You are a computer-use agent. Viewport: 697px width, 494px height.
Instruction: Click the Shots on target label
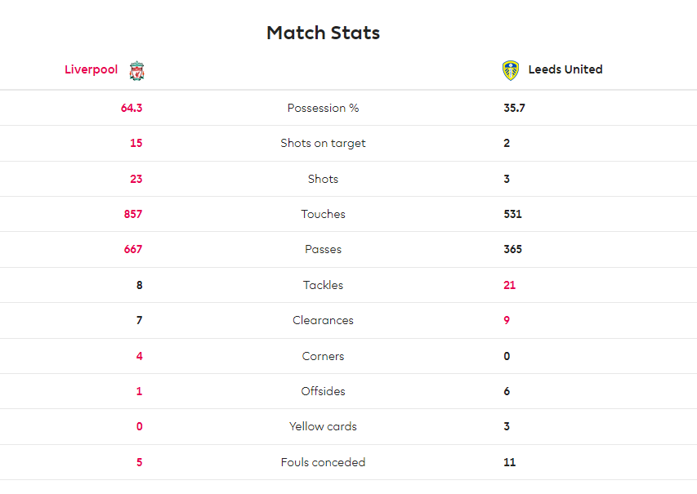click(x=323, y=144)
